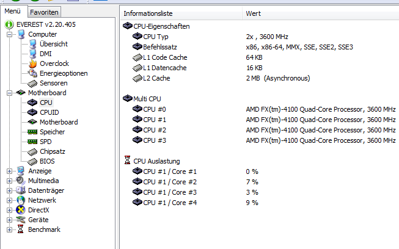Click the BIOS chip icon
399x249 pixels.
[x=32, y=161]
